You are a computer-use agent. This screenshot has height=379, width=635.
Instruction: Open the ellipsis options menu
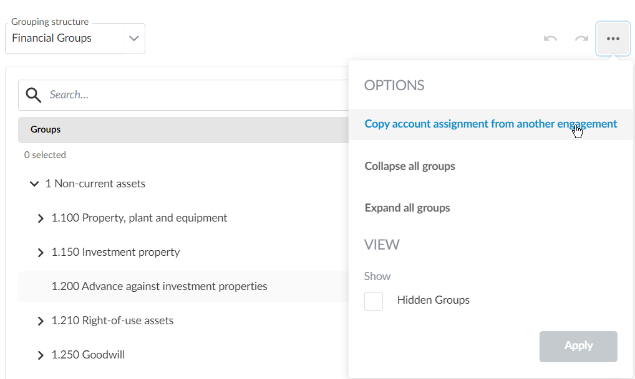613,38
